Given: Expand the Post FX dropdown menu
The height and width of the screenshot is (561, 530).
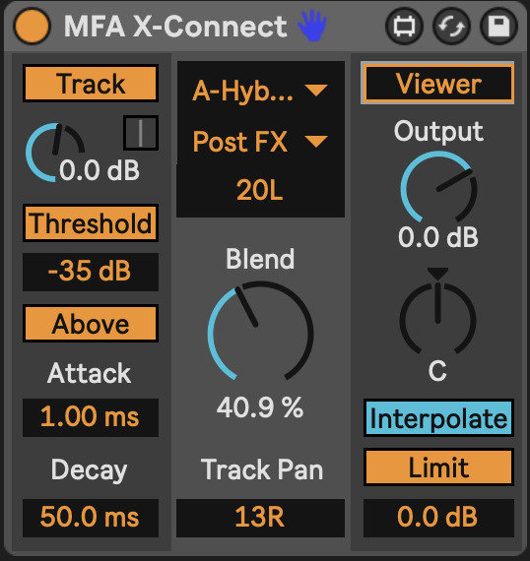Looking at the screenshot, I should tap(260, 142).
